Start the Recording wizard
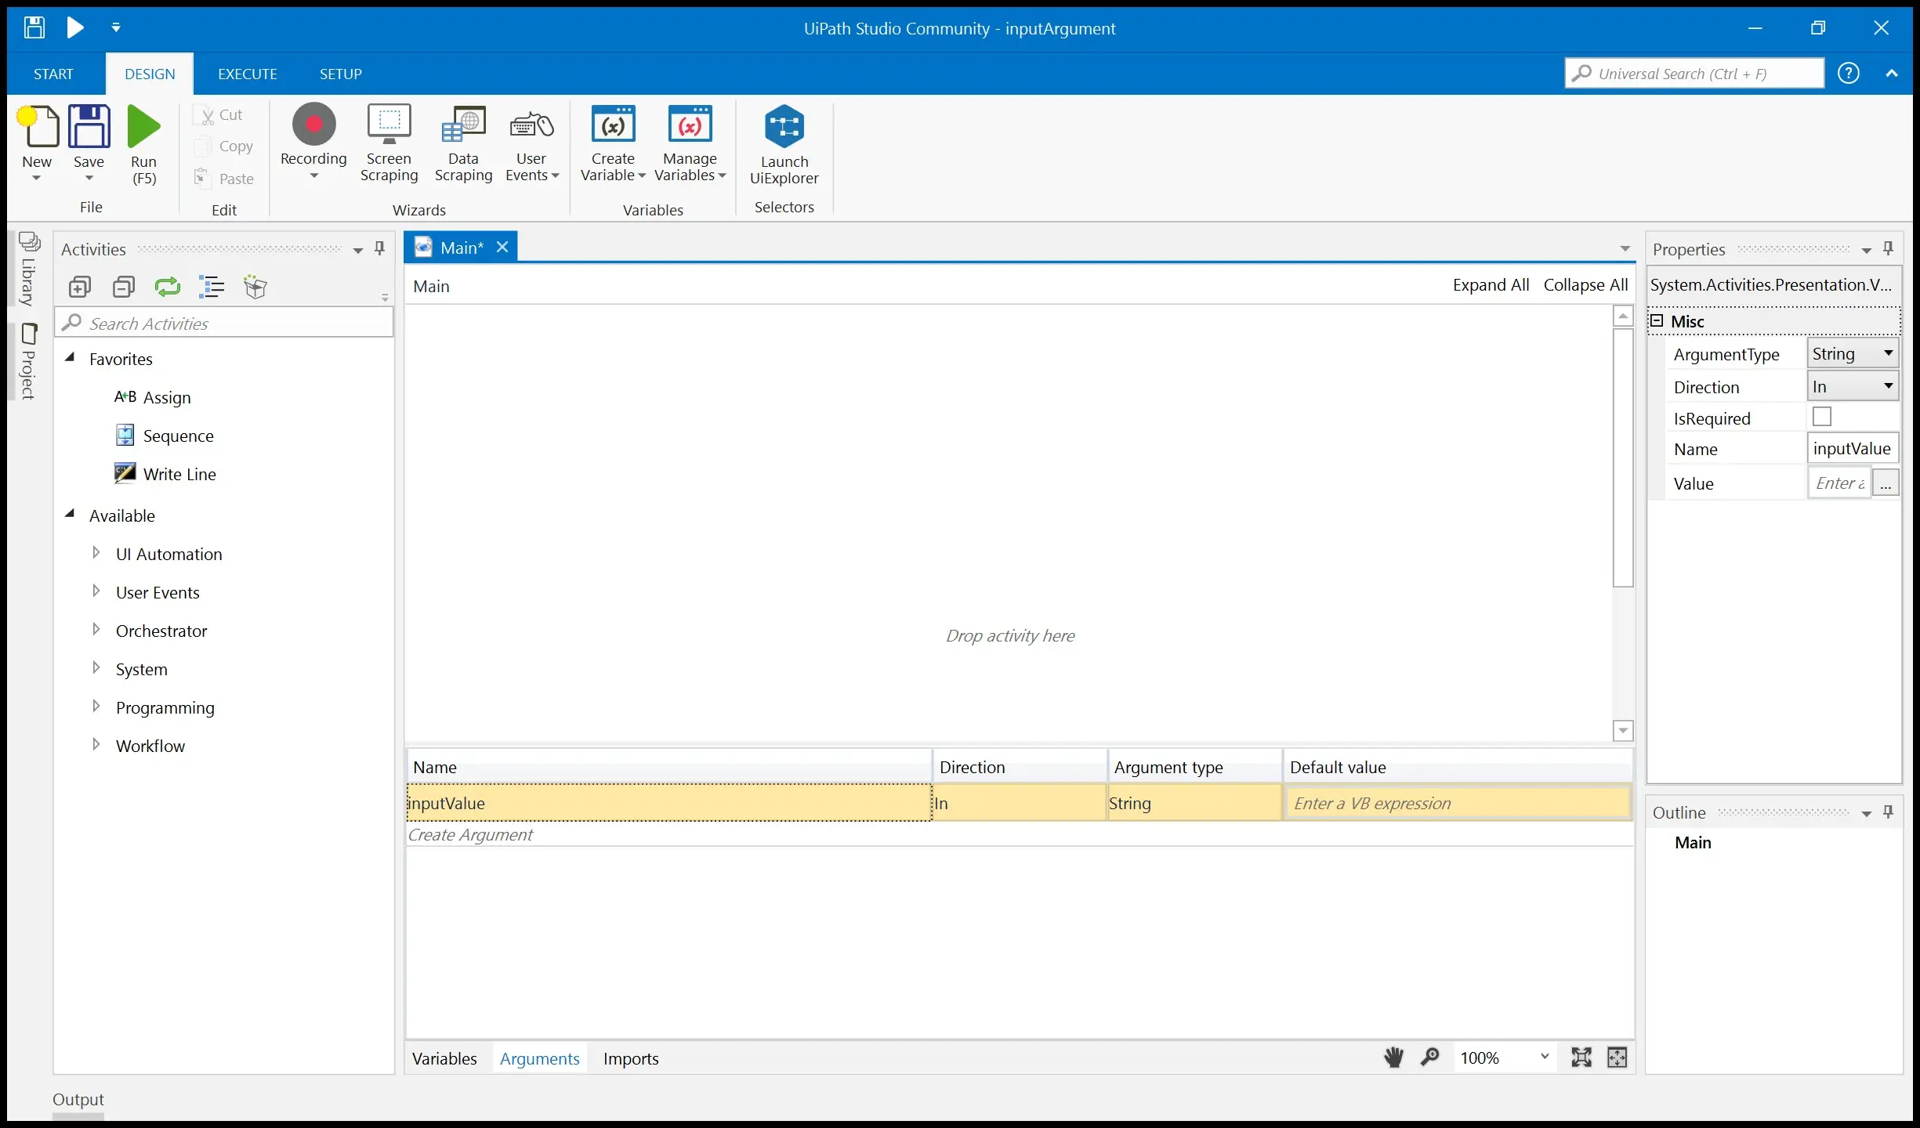This screenshot has height=1128, width=1920. click(x=313, y=141)
